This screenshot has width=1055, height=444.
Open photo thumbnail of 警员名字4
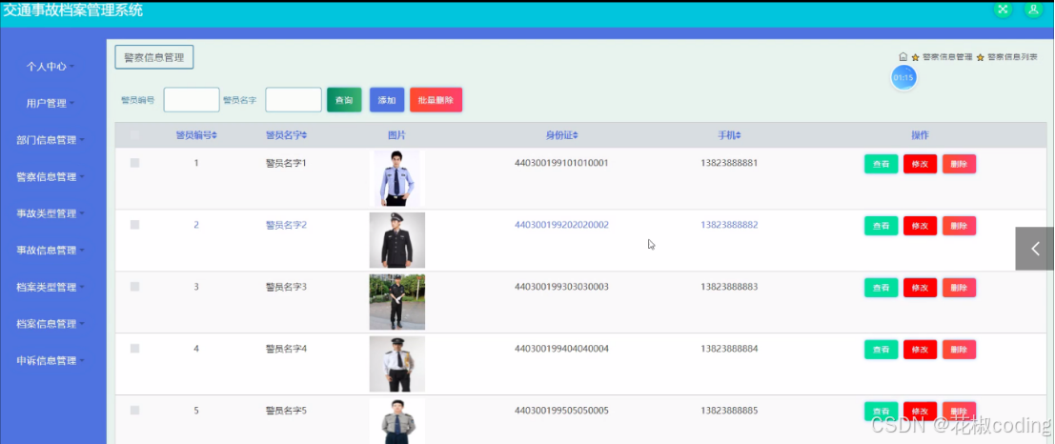click(397, 364)
